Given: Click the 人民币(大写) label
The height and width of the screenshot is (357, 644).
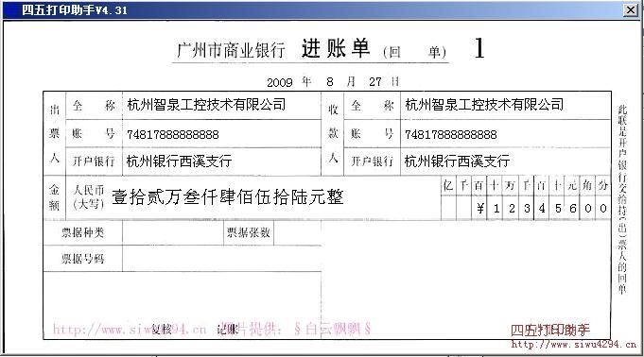Looking at the screenshot, I should coord(88,197).
